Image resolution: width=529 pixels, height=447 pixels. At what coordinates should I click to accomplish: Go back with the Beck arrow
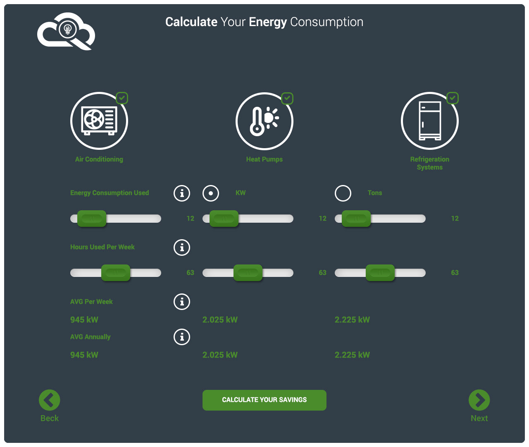[x=50, y=400]
